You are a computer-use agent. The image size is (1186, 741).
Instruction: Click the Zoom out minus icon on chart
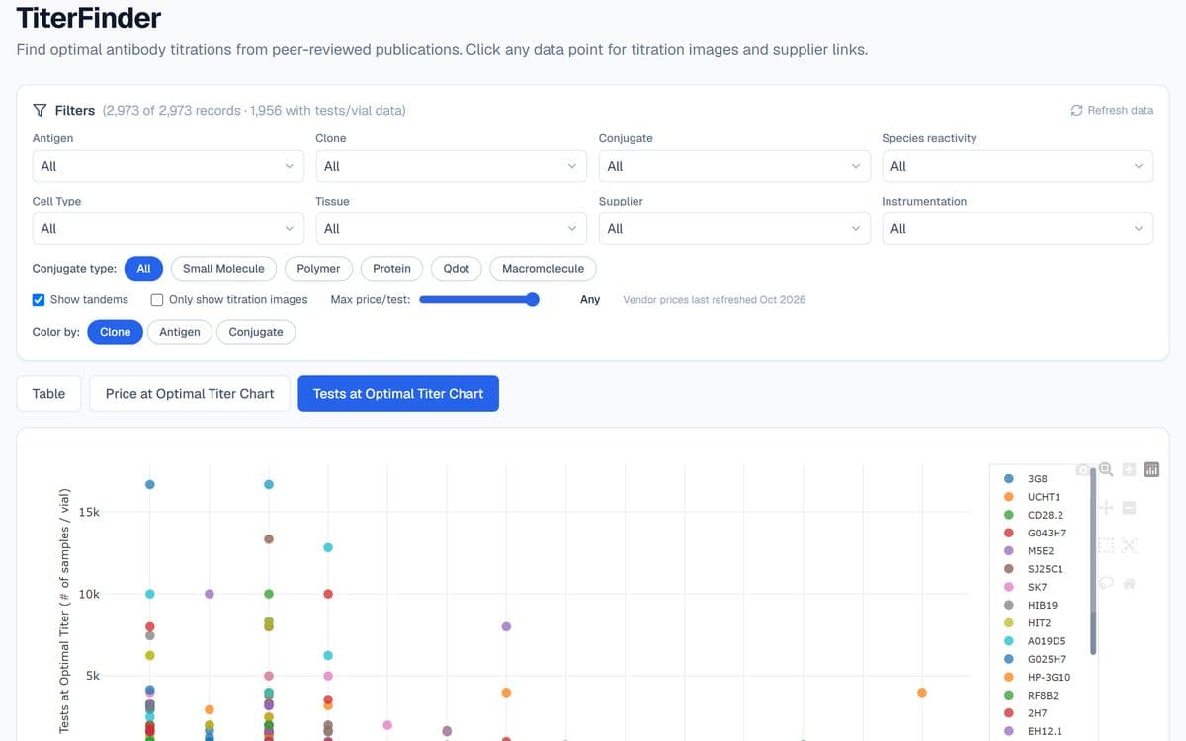(1129, 508)
